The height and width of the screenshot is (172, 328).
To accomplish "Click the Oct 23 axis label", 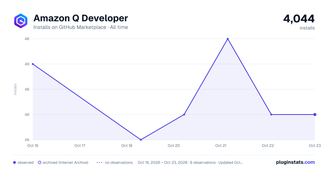I will 314,146.
